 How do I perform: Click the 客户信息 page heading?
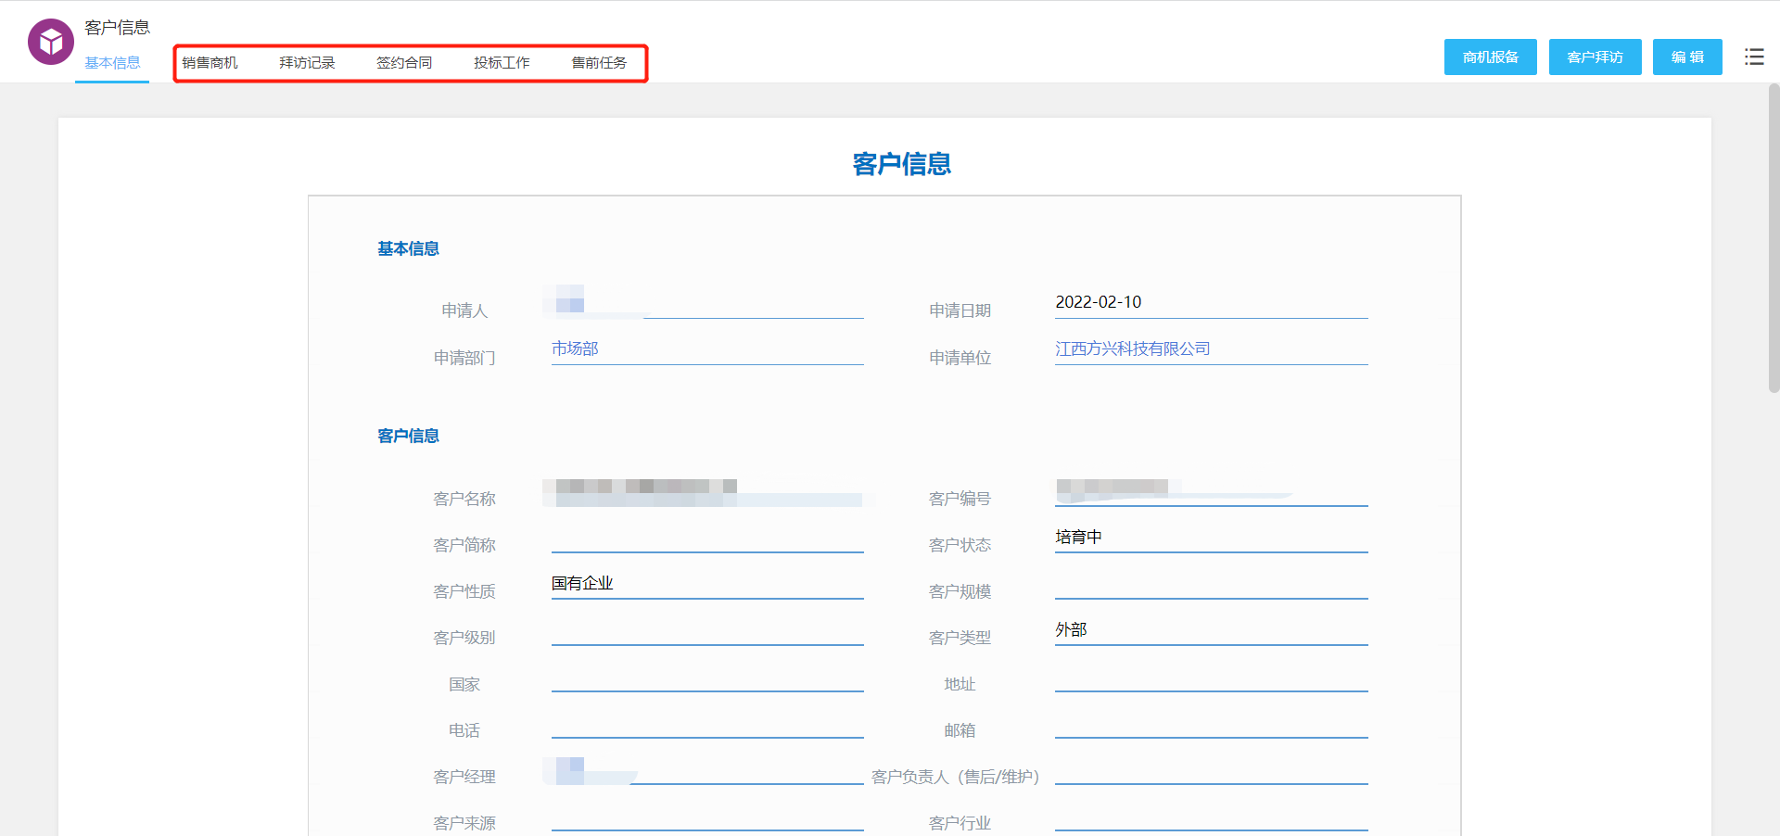(901, 164)
